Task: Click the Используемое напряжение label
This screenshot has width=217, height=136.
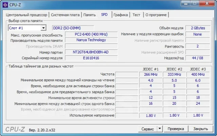Action: point(92,116)
